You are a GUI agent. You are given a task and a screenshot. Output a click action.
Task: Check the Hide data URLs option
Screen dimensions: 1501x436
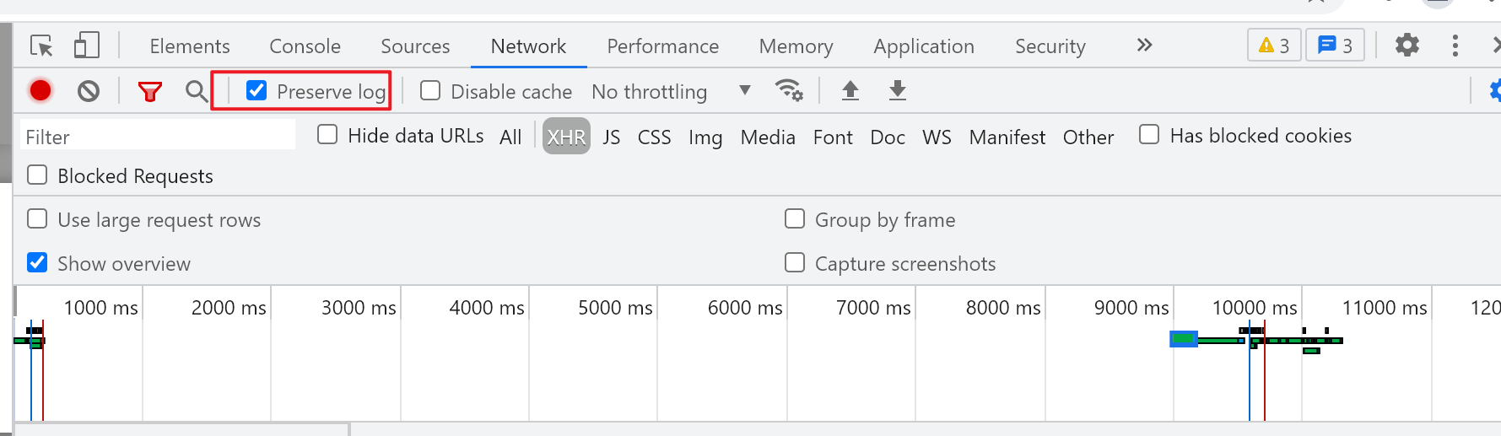(327, 135)
